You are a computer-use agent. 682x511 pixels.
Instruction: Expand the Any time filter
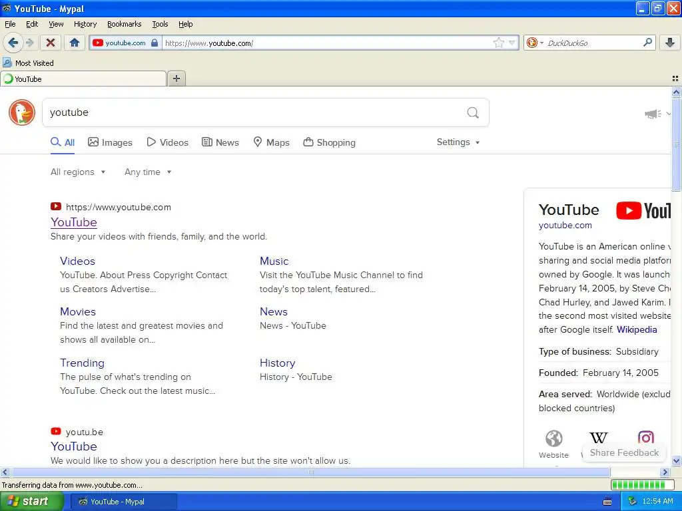click(148, 172)
